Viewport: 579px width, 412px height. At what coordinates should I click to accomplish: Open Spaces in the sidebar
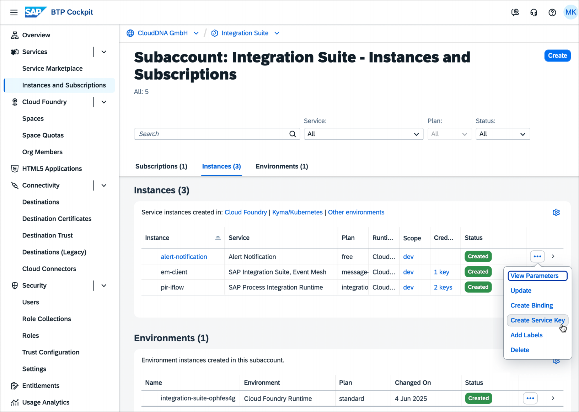click(x=33, y=119)
